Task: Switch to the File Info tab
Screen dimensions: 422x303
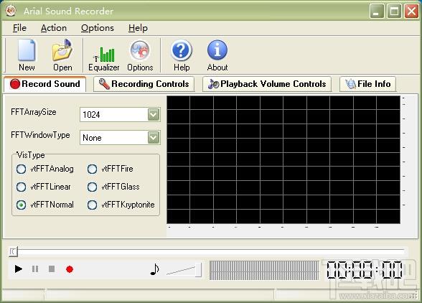Action: click(x=367, y=84)
